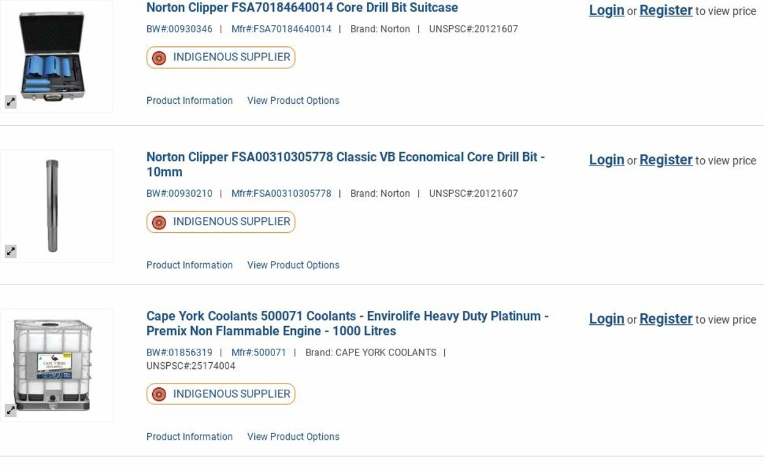The image size is (764, 466).
Task: Click Login link for the suitcase price
Action: pos(606,10)
